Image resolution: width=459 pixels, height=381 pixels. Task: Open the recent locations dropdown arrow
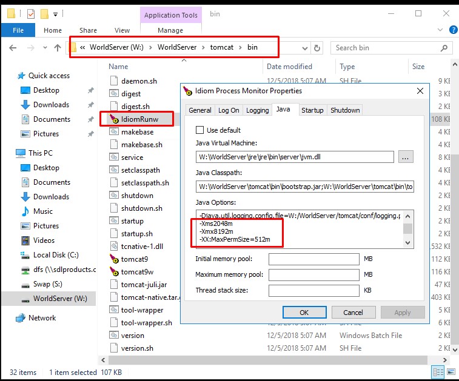pos(45,47)
